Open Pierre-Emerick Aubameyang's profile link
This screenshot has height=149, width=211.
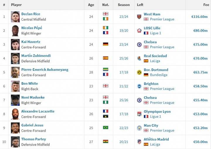(45, 70)
